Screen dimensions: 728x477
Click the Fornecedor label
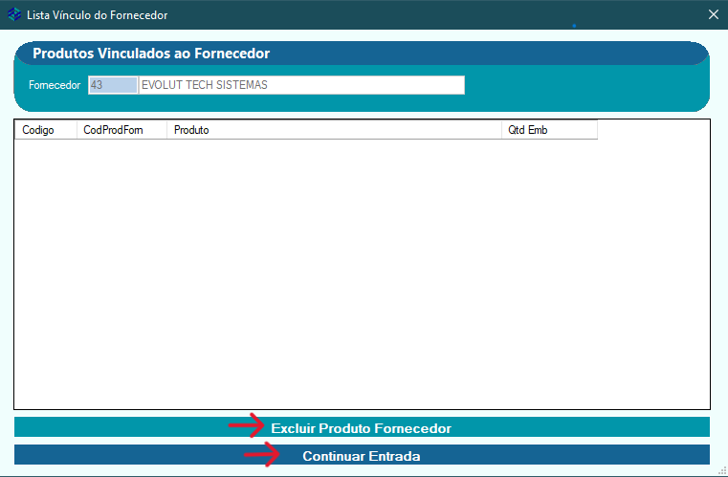(x=55, y=85)
